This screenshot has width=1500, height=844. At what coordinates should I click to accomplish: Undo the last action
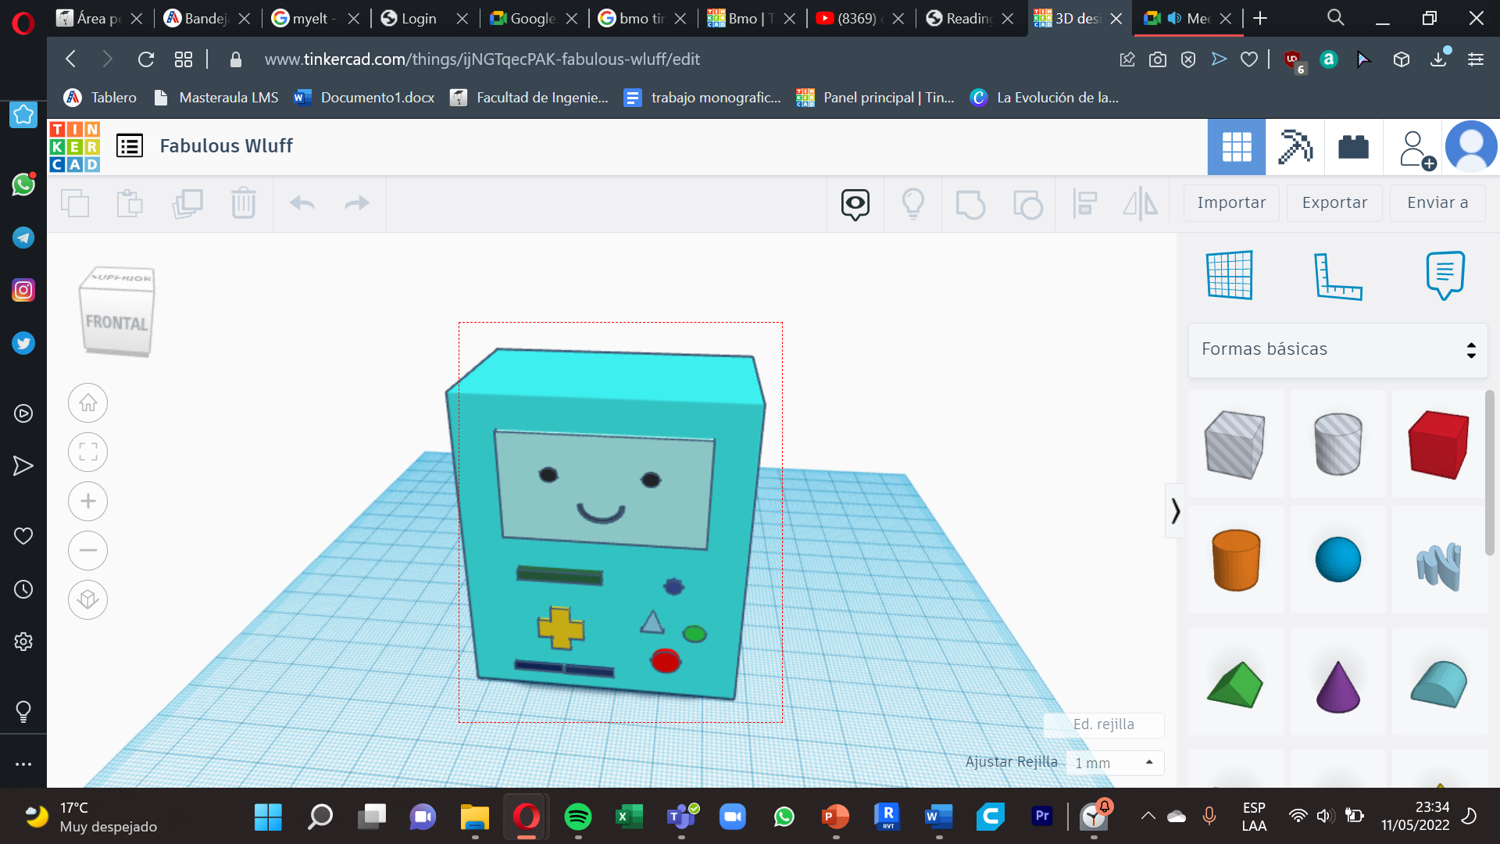coord(302,204)
